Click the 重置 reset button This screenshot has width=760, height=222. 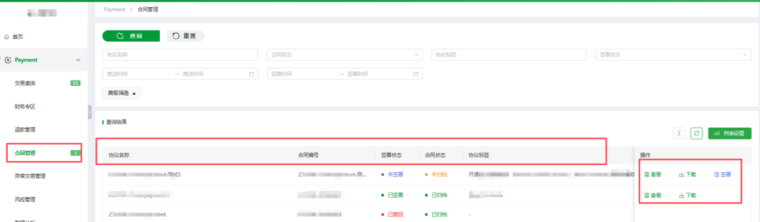186,36
